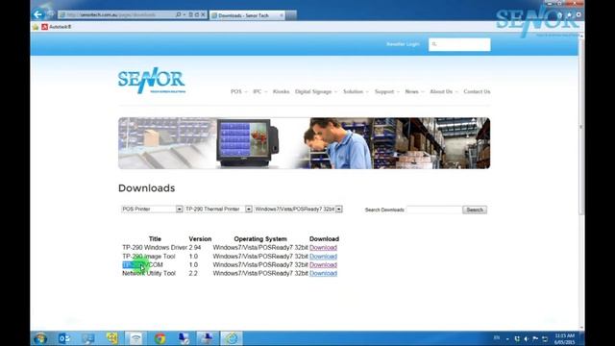The image size is (615, 346).
Task: Open the Solution navigation menu
Action: [x=356, y=91]
